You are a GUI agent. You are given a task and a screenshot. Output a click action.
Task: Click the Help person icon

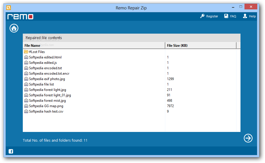[x=245, y=16]
